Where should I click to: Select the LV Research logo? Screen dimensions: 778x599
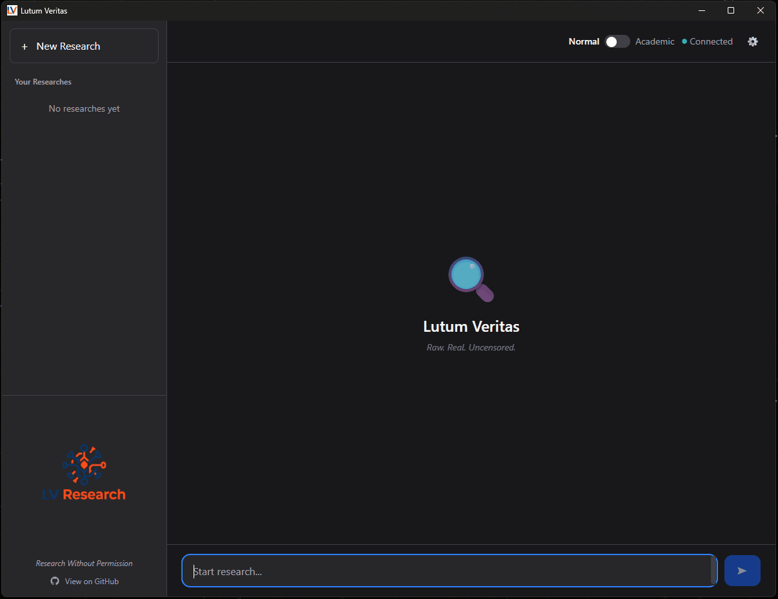(x=84, y=472)
